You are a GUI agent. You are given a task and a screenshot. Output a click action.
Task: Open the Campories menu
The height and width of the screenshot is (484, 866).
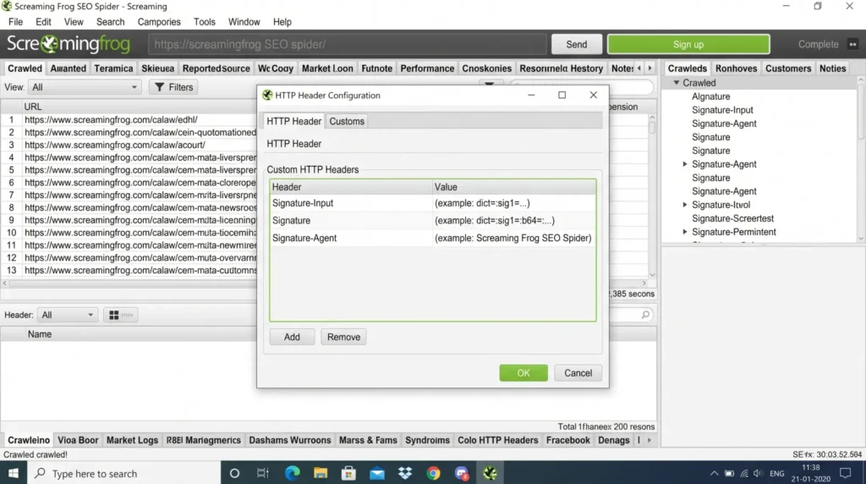click(x=159, y=22)
